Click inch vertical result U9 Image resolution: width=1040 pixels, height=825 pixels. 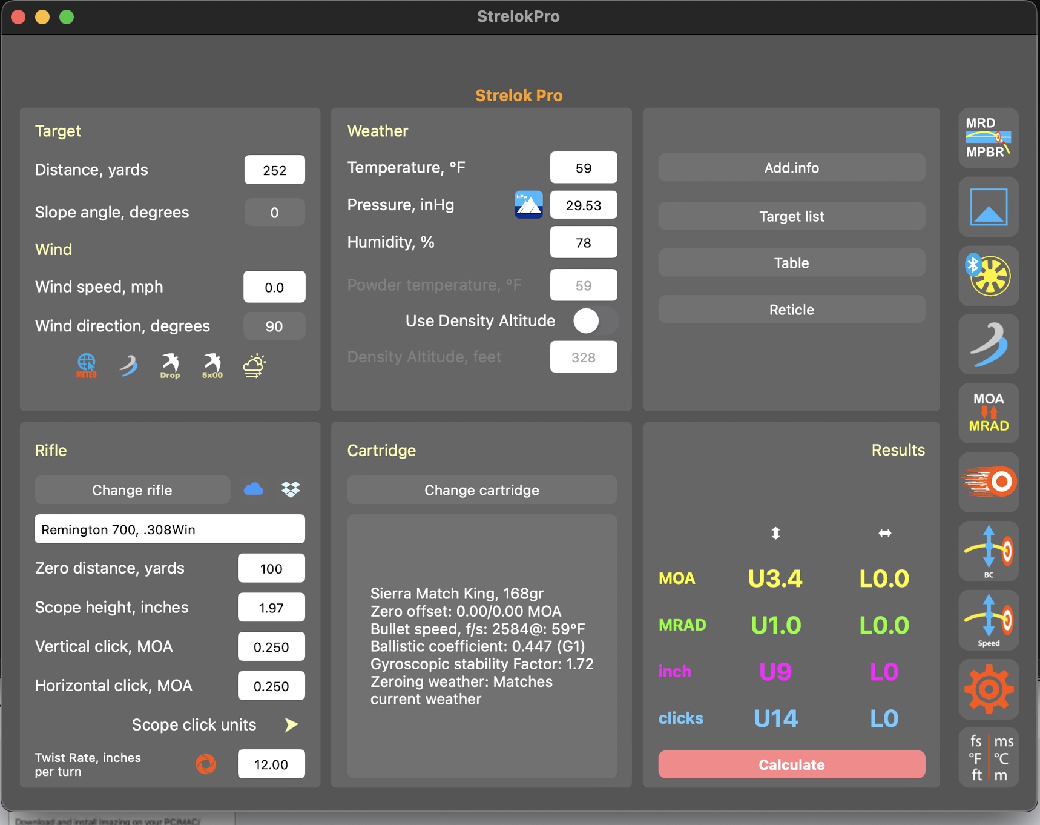tap(775, 672)
